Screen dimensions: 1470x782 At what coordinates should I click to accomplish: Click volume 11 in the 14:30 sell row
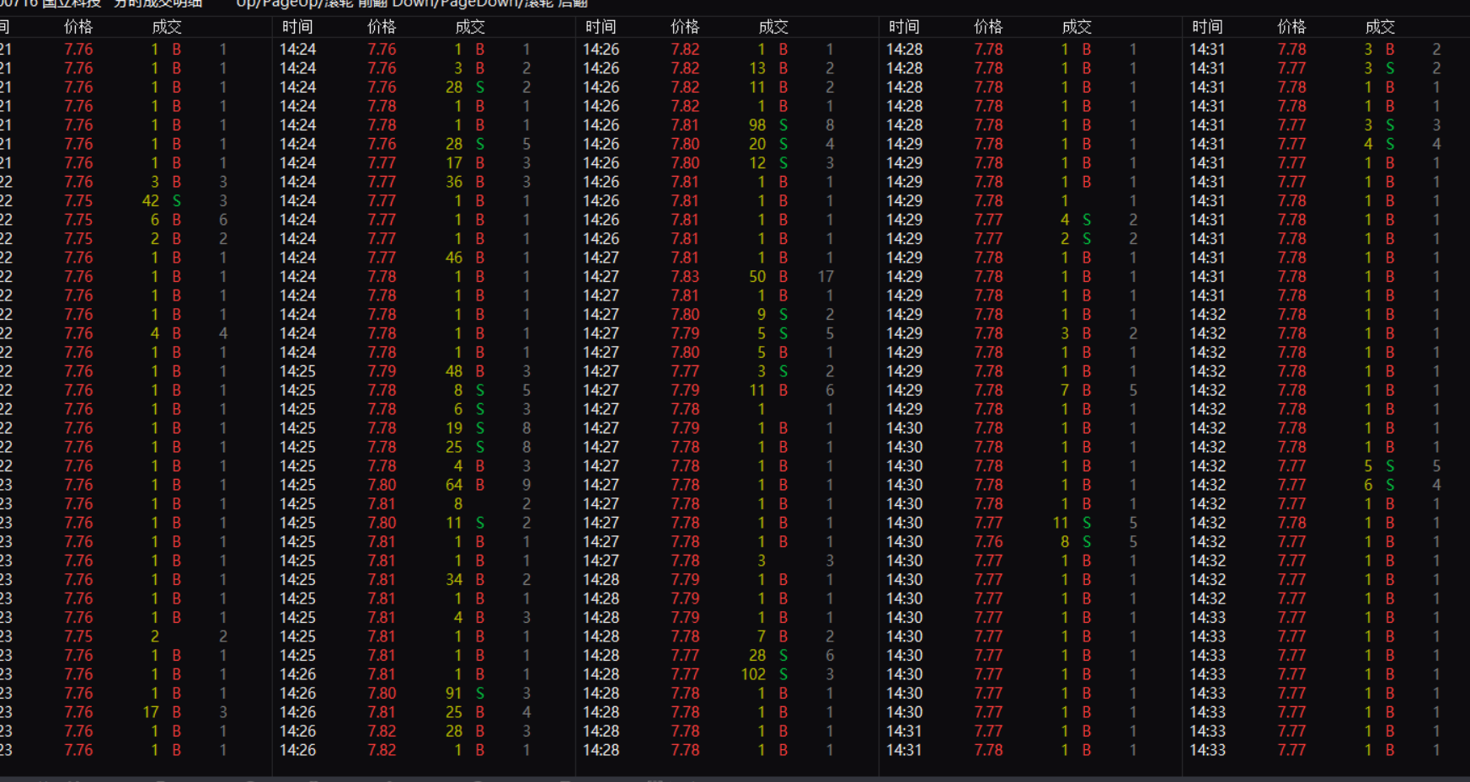[x=1061, y=523]
